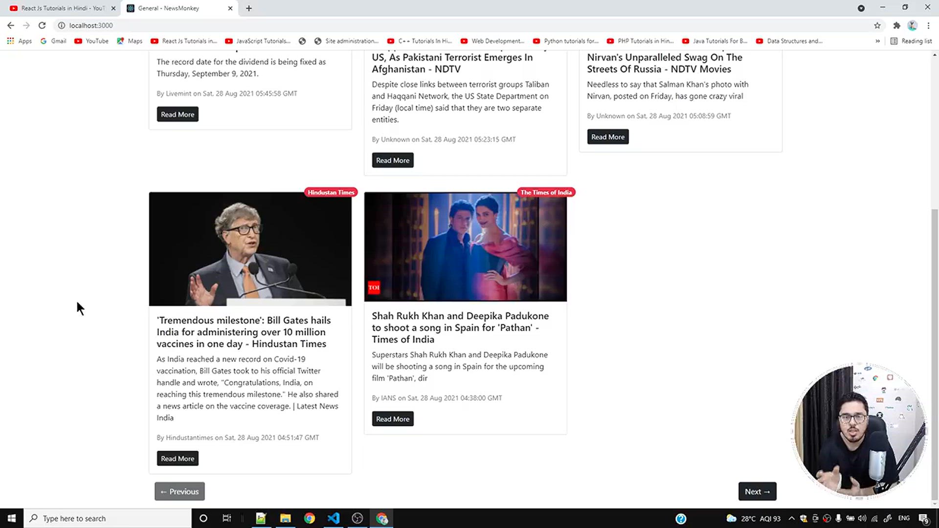Open Gmail bookmark
The image size is (939, 528).
click(x=53, y=41)
